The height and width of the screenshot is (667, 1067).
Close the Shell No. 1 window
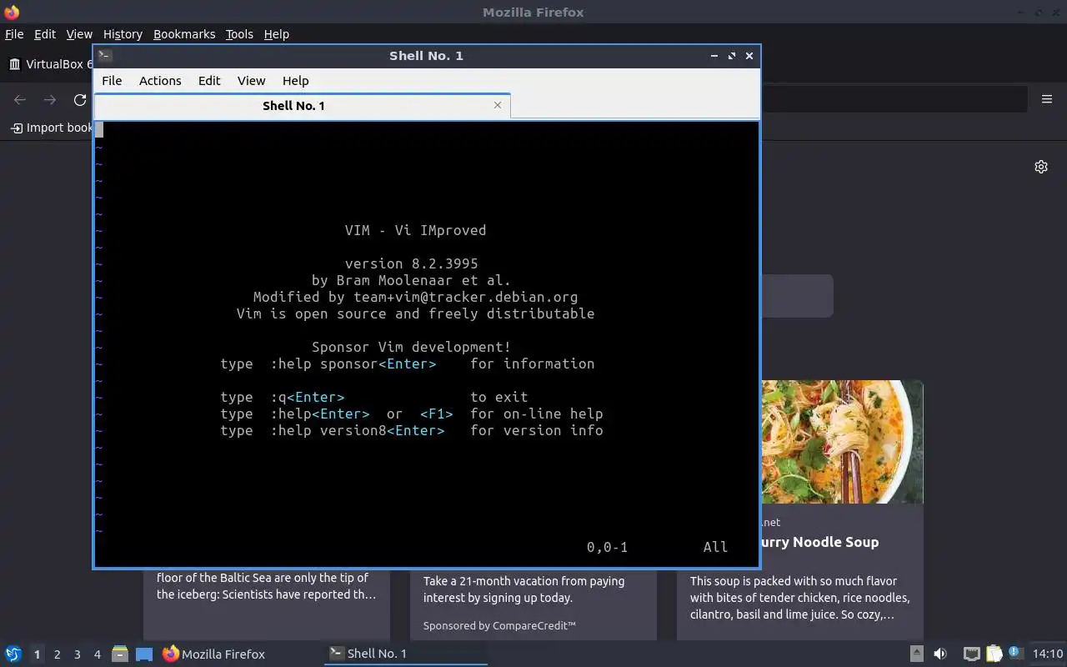click(749, 56)
